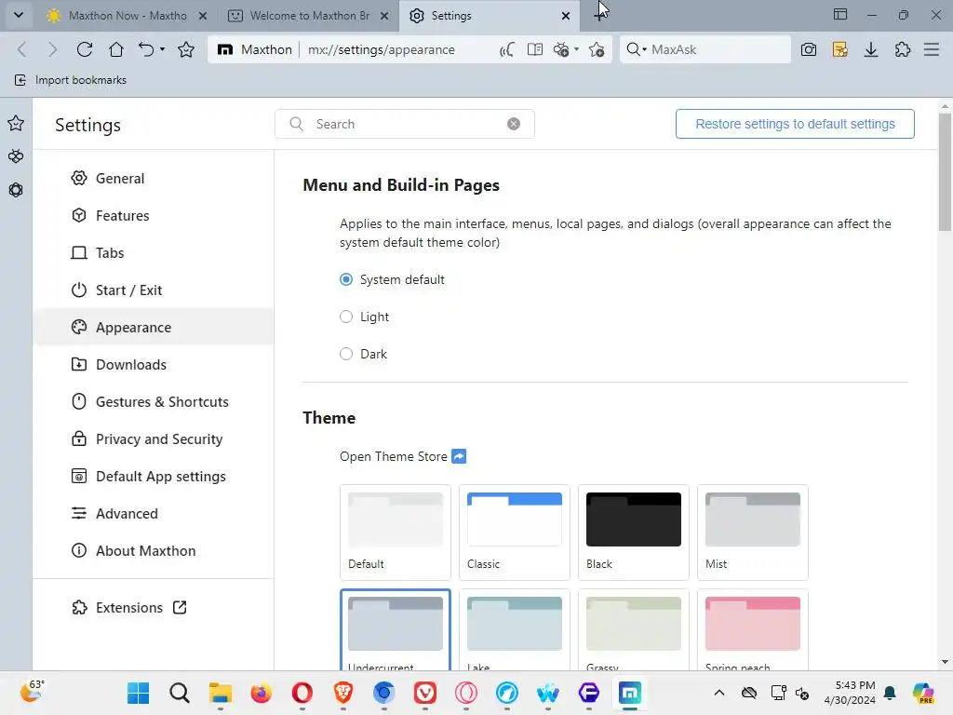
Task: Choose the Default theme
Action: (395, 532)
